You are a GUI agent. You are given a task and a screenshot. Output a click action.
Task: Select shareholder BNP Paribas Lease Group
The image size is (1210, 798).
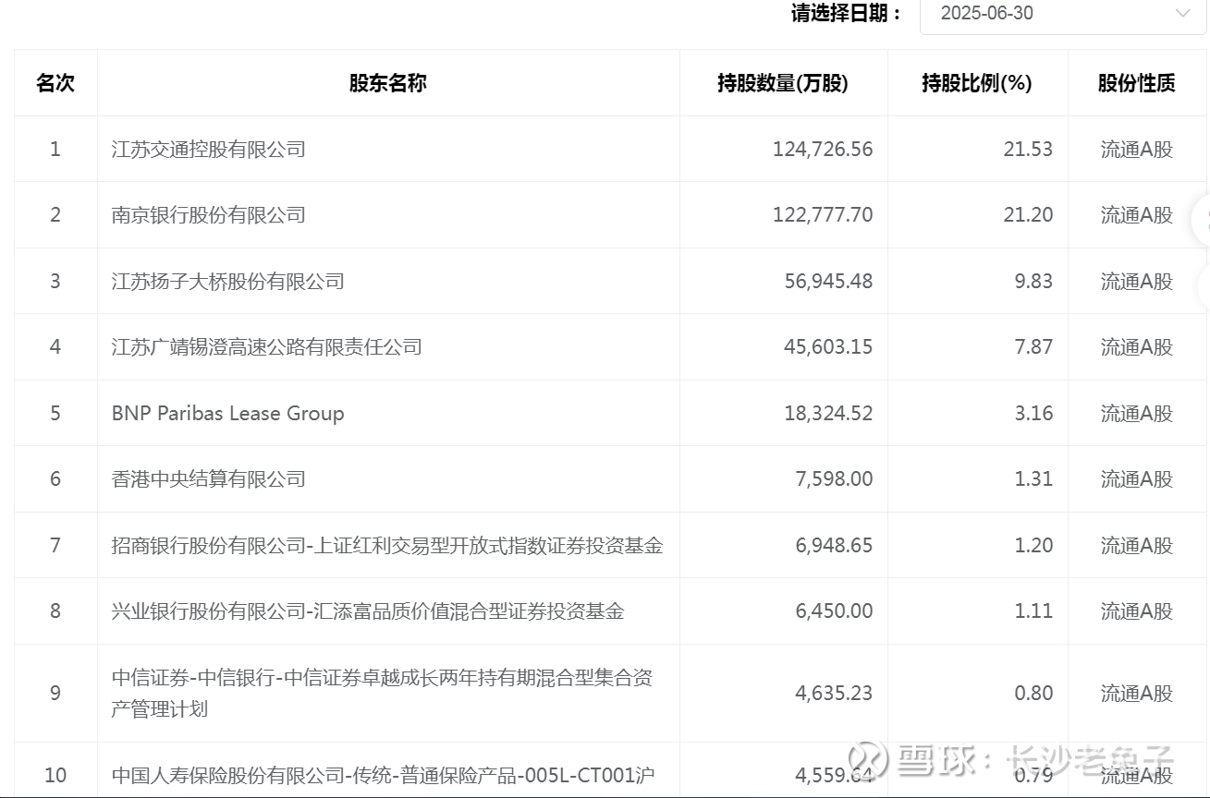click(227, 413)
